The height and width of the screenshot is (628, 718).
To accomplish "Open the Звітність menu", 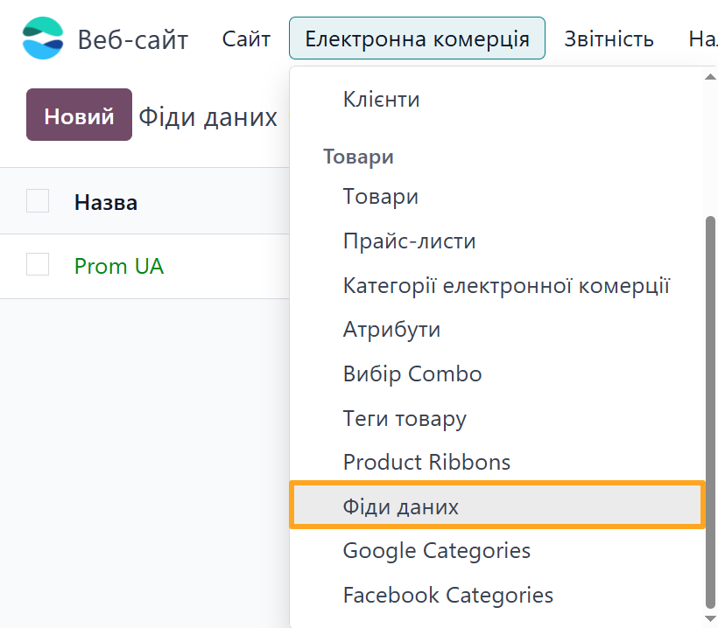I will (609, 38).
